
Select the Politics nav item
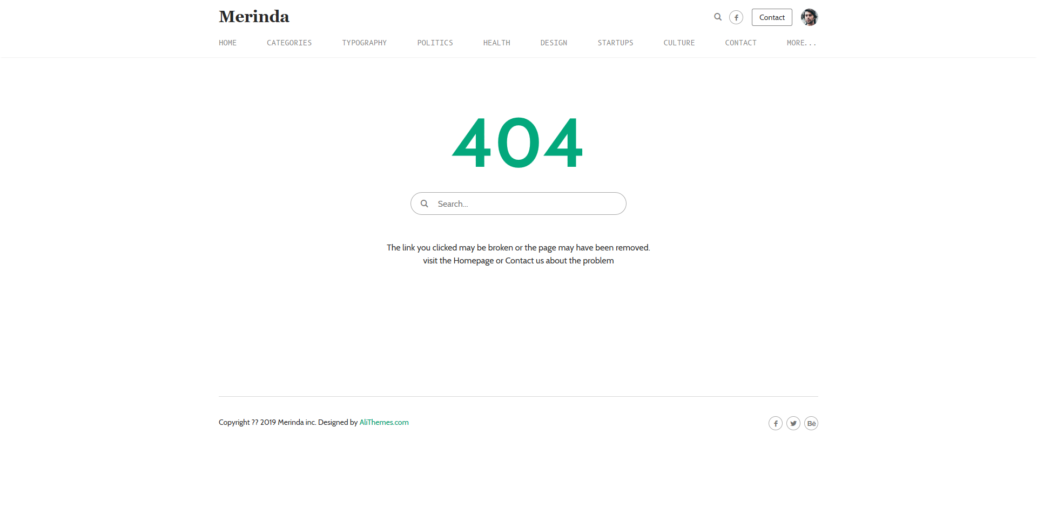point(435,43)
